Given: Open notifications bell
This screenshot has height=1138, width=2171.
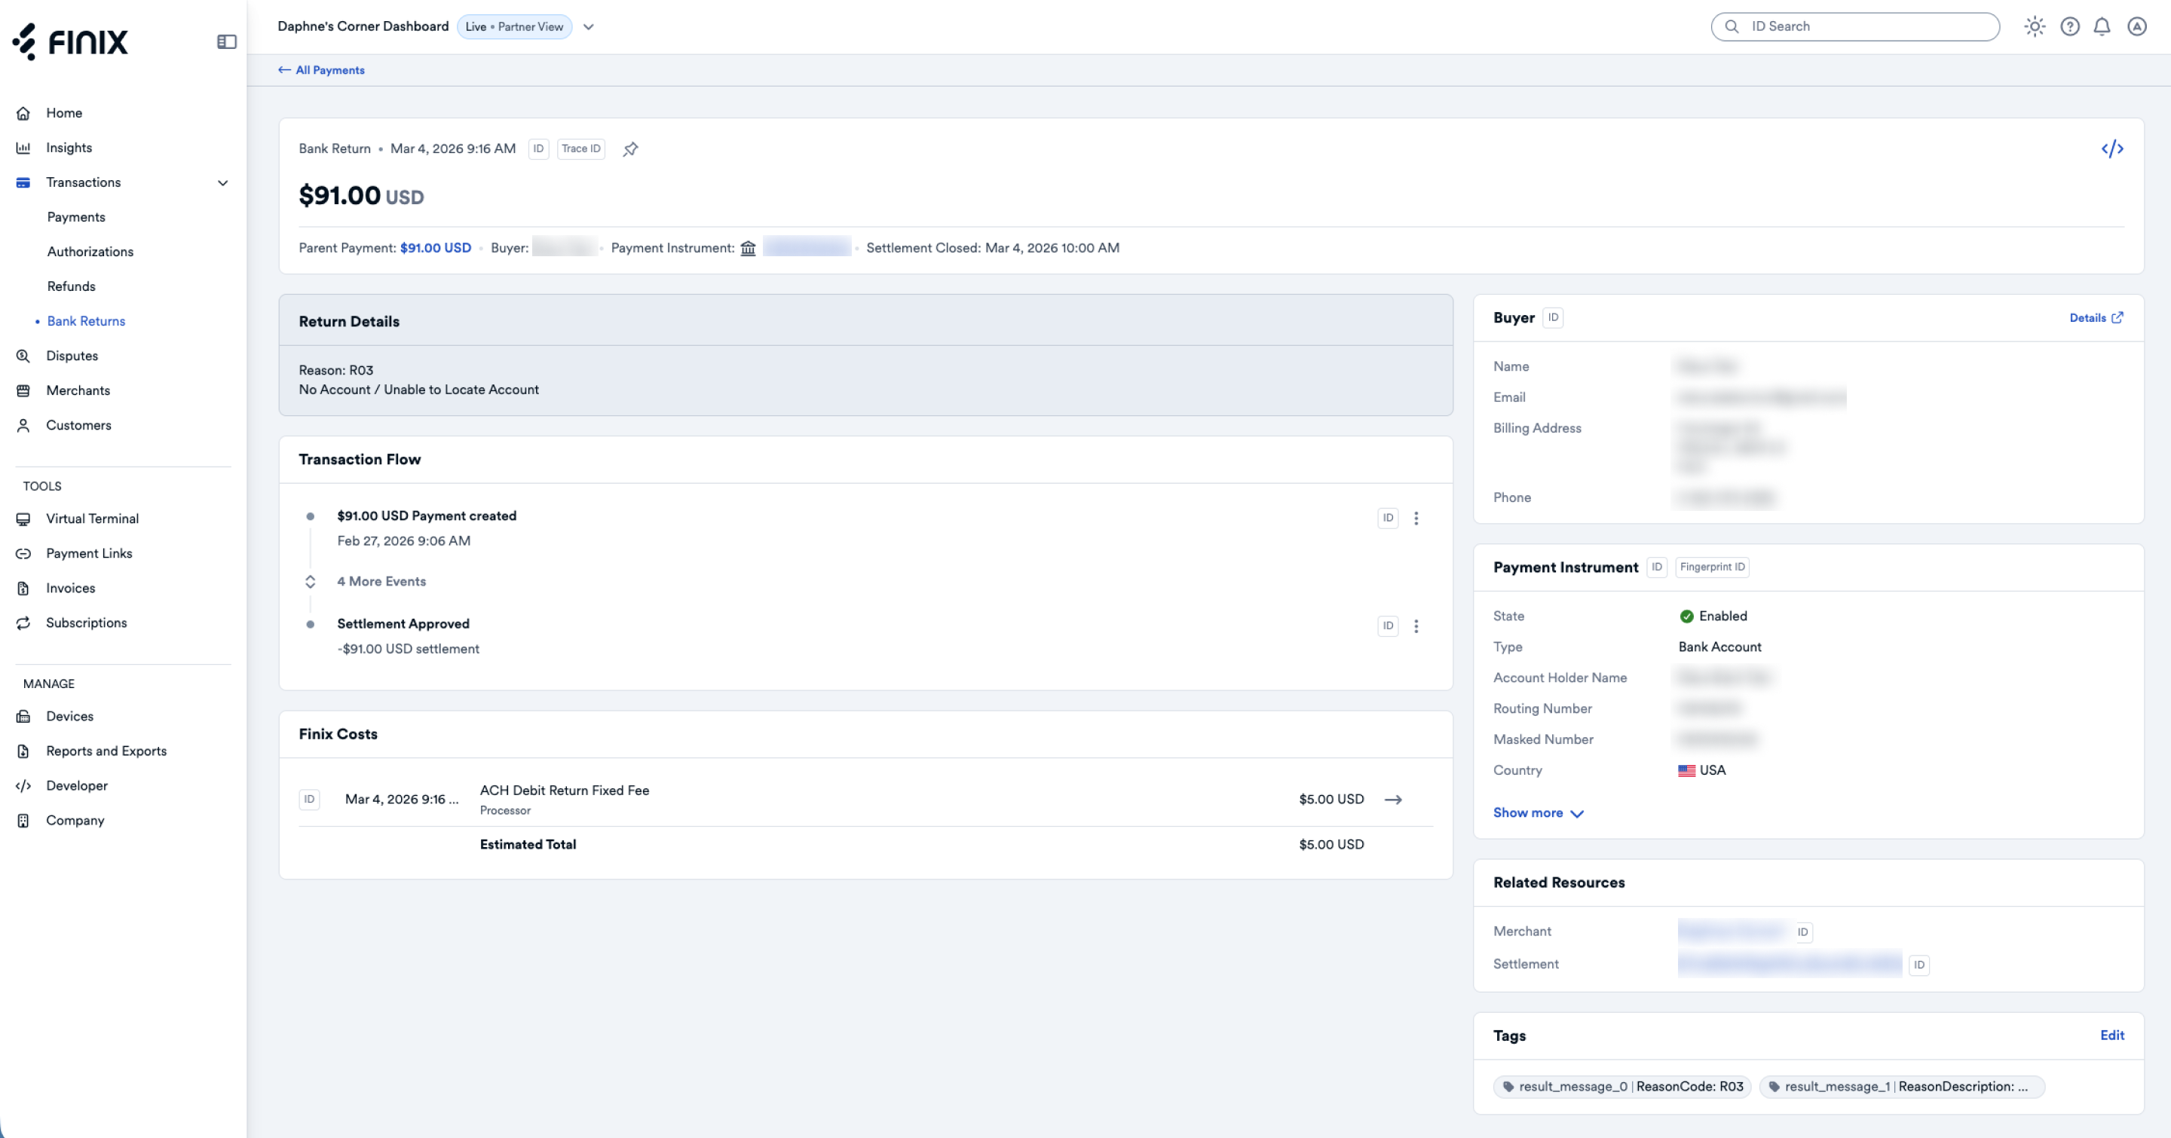Looking at the screenshot, I should 2102,26.
